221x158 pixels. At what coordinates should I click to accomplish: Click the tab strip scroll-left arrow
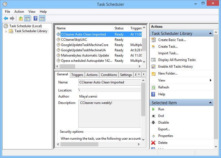[139, 74]
